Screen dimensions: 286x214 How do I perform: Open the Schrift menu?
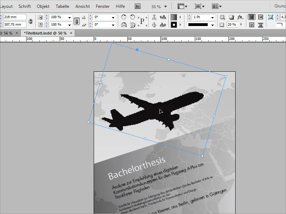pyautogui.click(x=25, y=6)
